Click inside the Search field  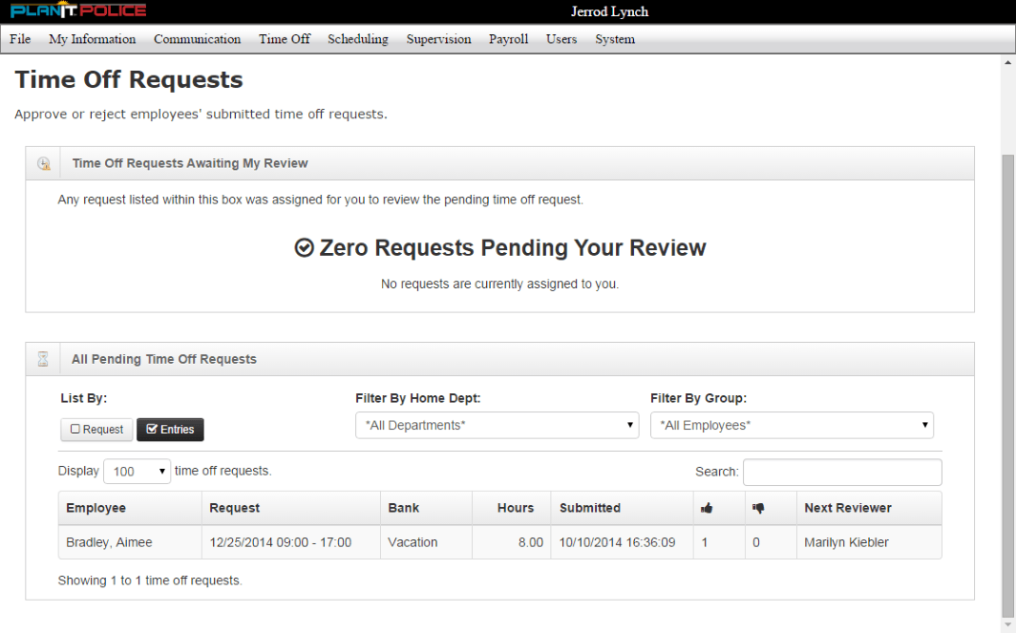coord(841,472)
